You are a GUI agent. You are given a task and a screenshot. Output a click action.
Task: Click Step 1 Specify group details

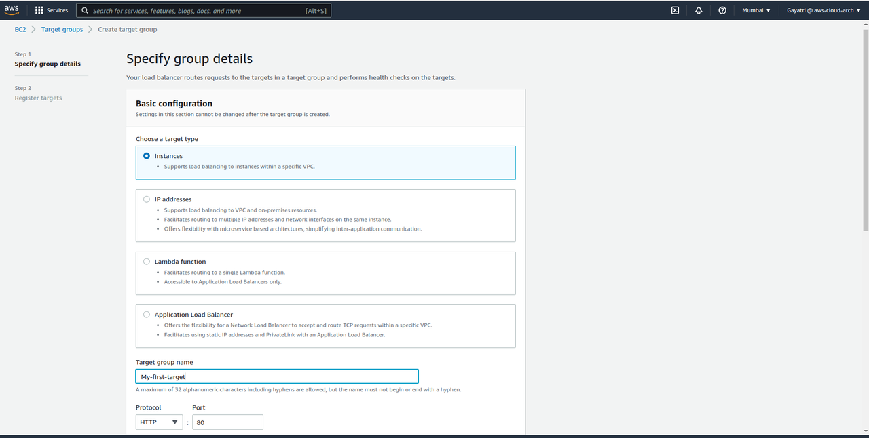coord(48,64)
